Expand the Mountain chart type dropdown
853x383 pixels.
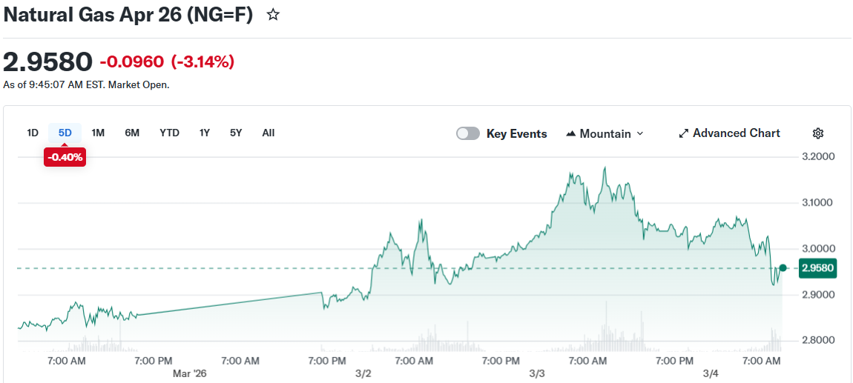[x=605, y=133]
